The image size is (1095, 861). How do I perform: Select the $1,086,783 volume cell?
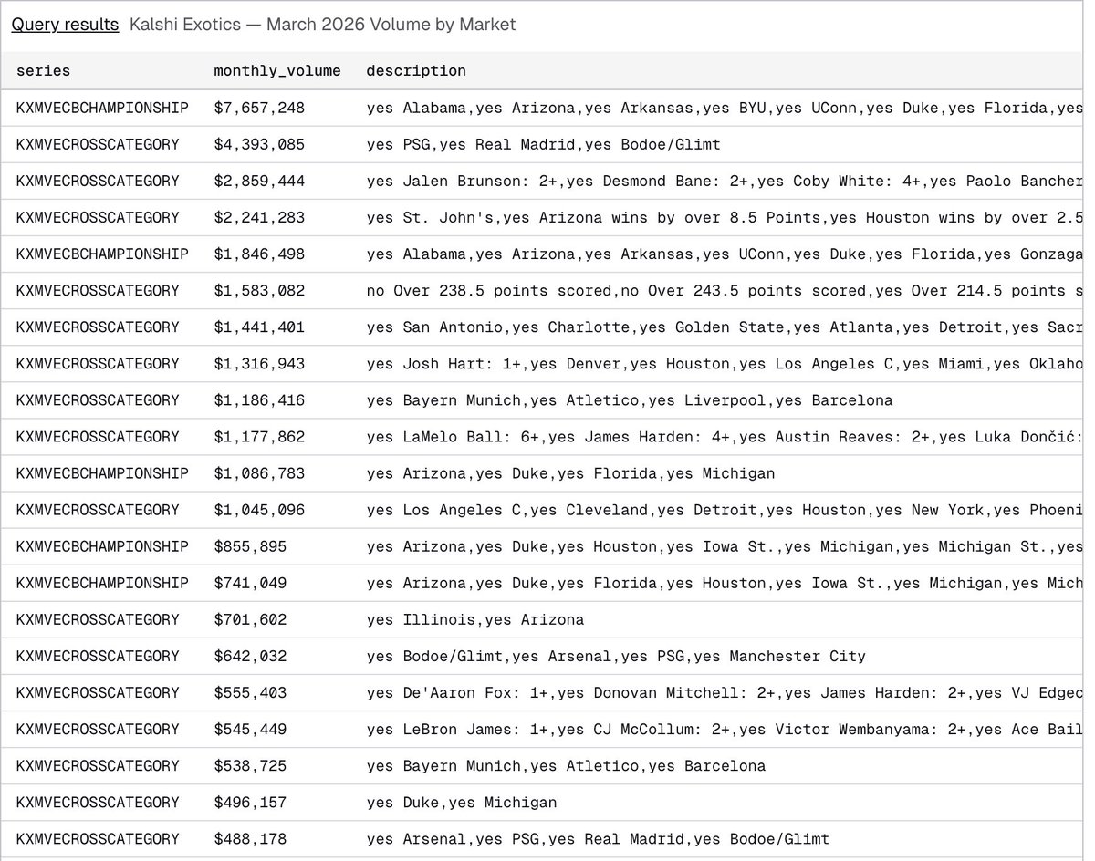coord(259,473)
